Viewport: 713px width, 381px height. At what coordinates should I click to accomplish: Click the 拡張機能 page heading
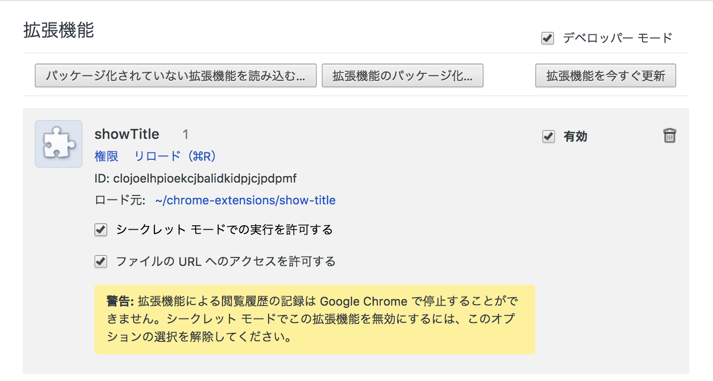tap(59, 30)
